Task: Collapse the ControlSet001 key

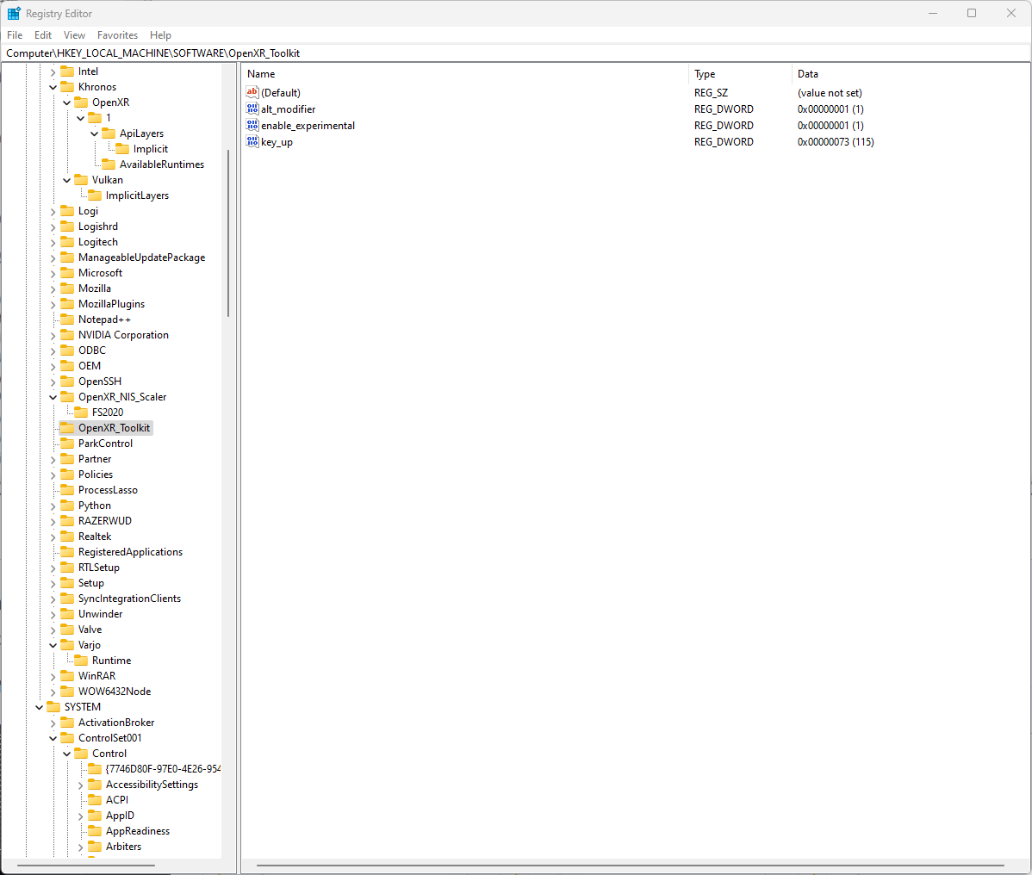Action: tap(53, 738)
